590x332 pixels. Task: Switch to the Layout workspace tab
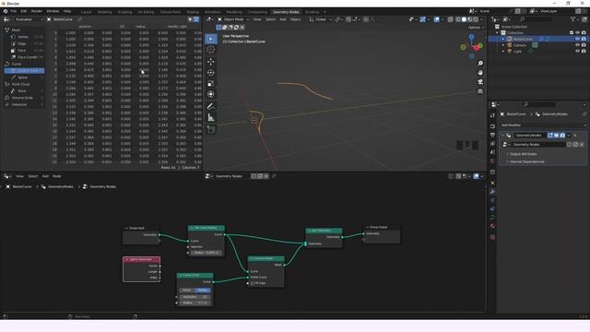86,12
